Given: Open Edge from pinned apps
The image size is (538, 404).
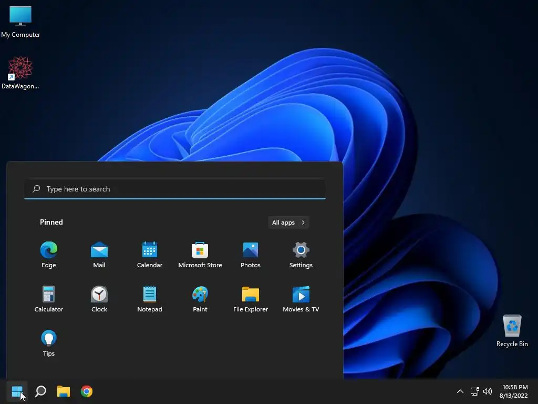Looking at the screenshot, I should coord(49,255).
